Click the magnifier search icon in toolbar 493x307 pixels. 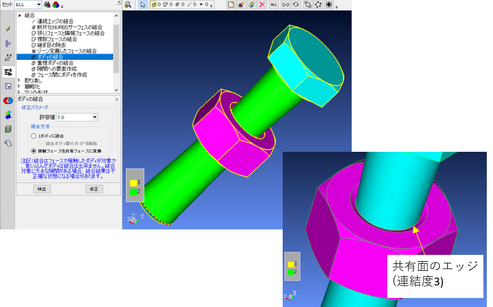pos(128,5)
